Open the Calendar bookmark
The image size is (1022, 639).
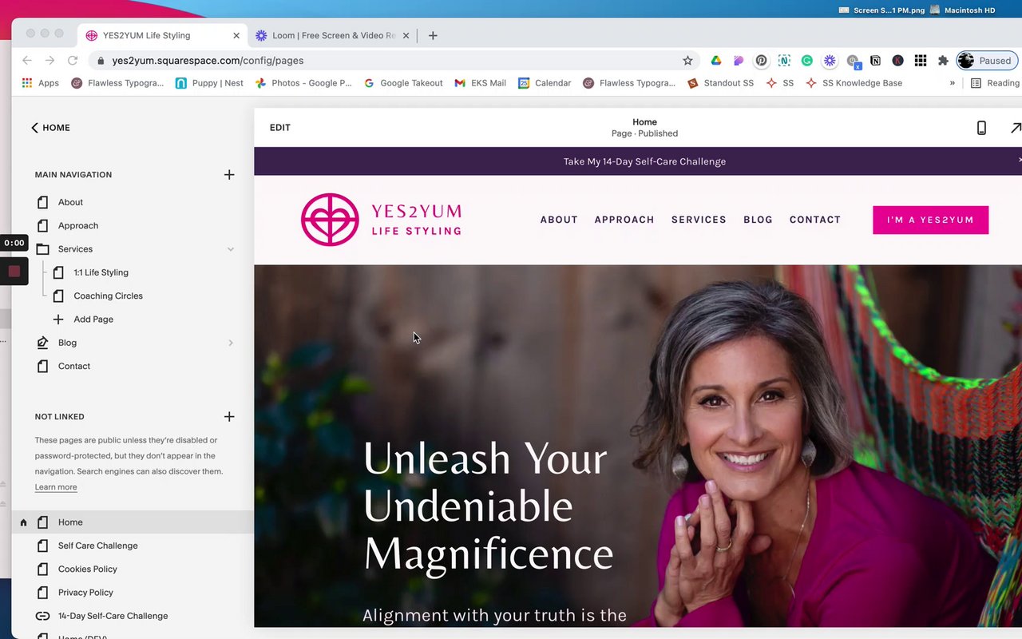[545, 83]
